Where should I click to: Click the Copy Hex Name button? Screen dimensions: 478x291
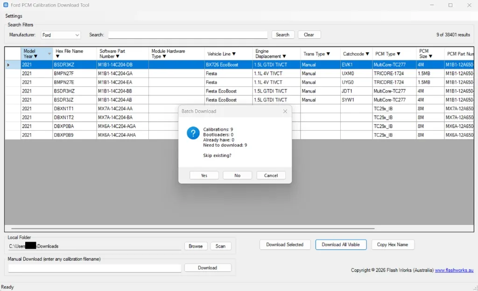coord(393,245)
